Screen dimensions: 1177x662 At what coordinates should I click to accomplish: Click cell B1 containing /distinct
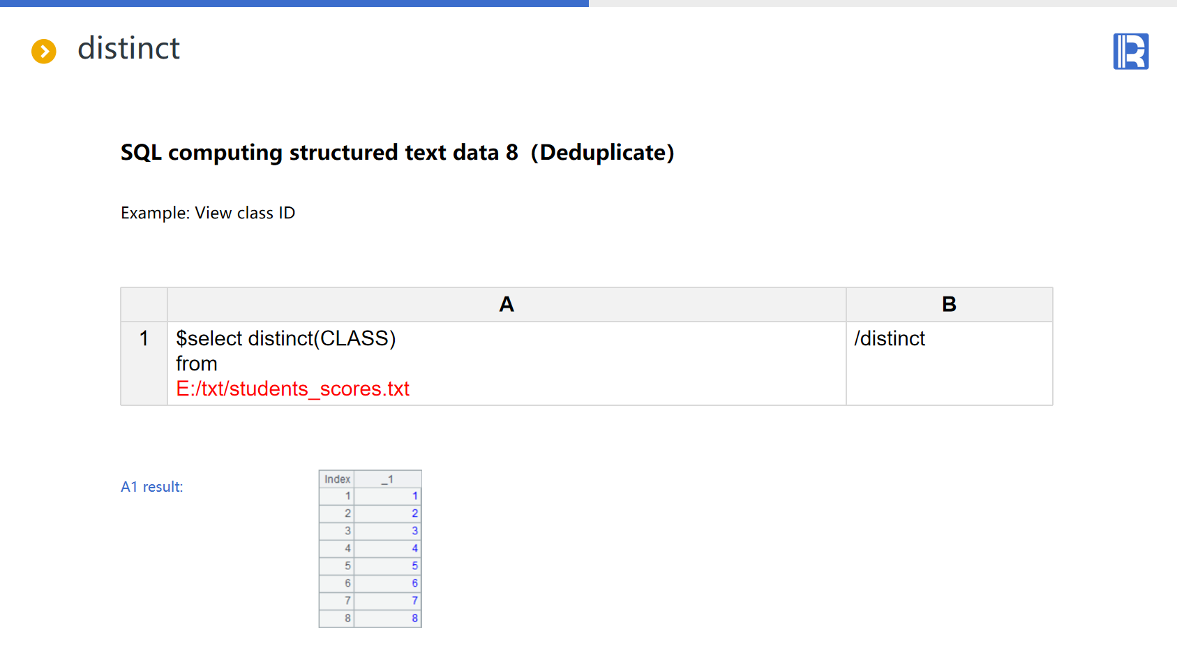pos(949,363)
